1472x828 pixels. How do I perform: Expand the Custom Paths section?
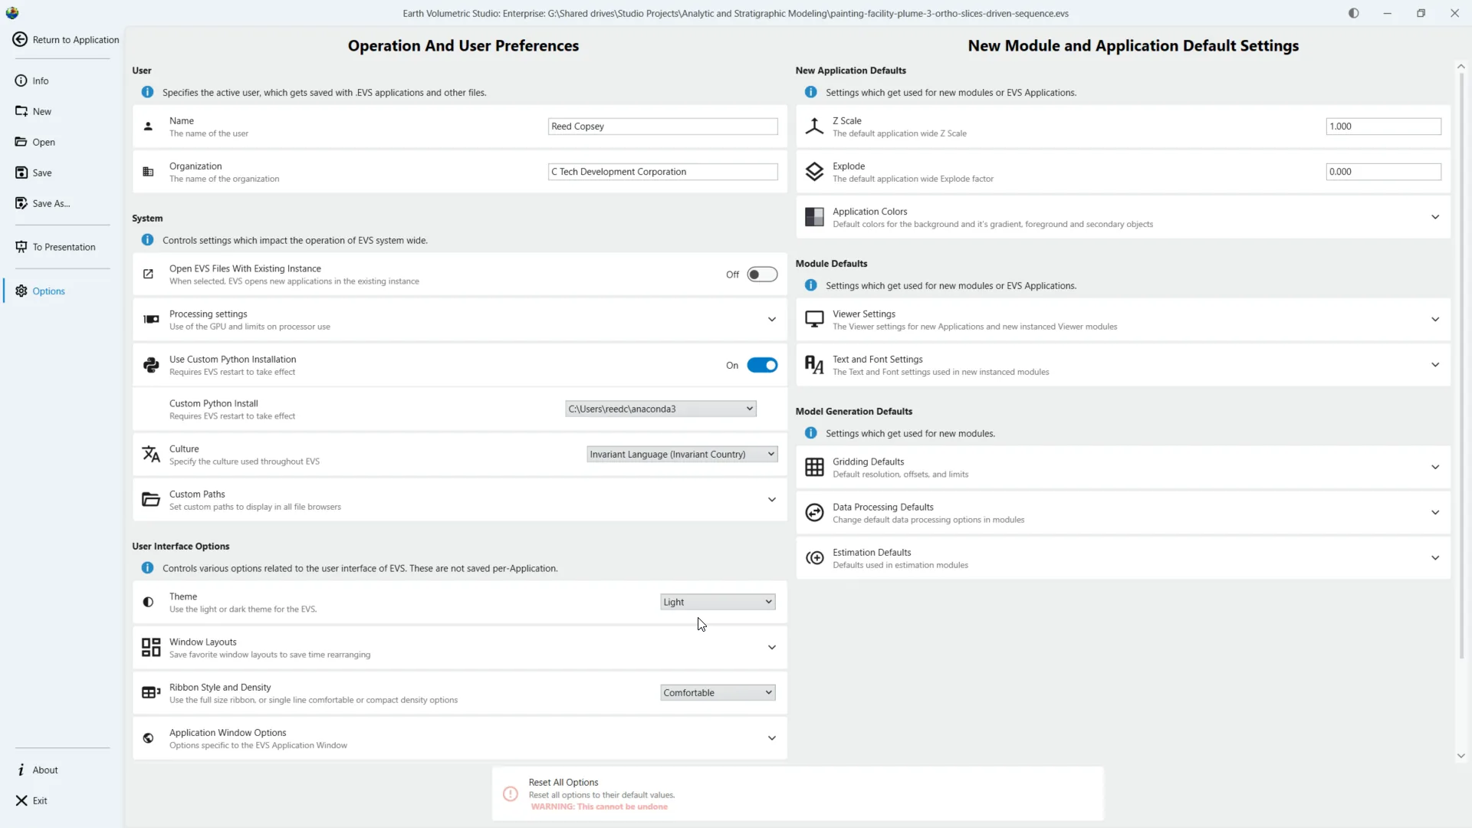pyautogui.click(x=772, y=500)
